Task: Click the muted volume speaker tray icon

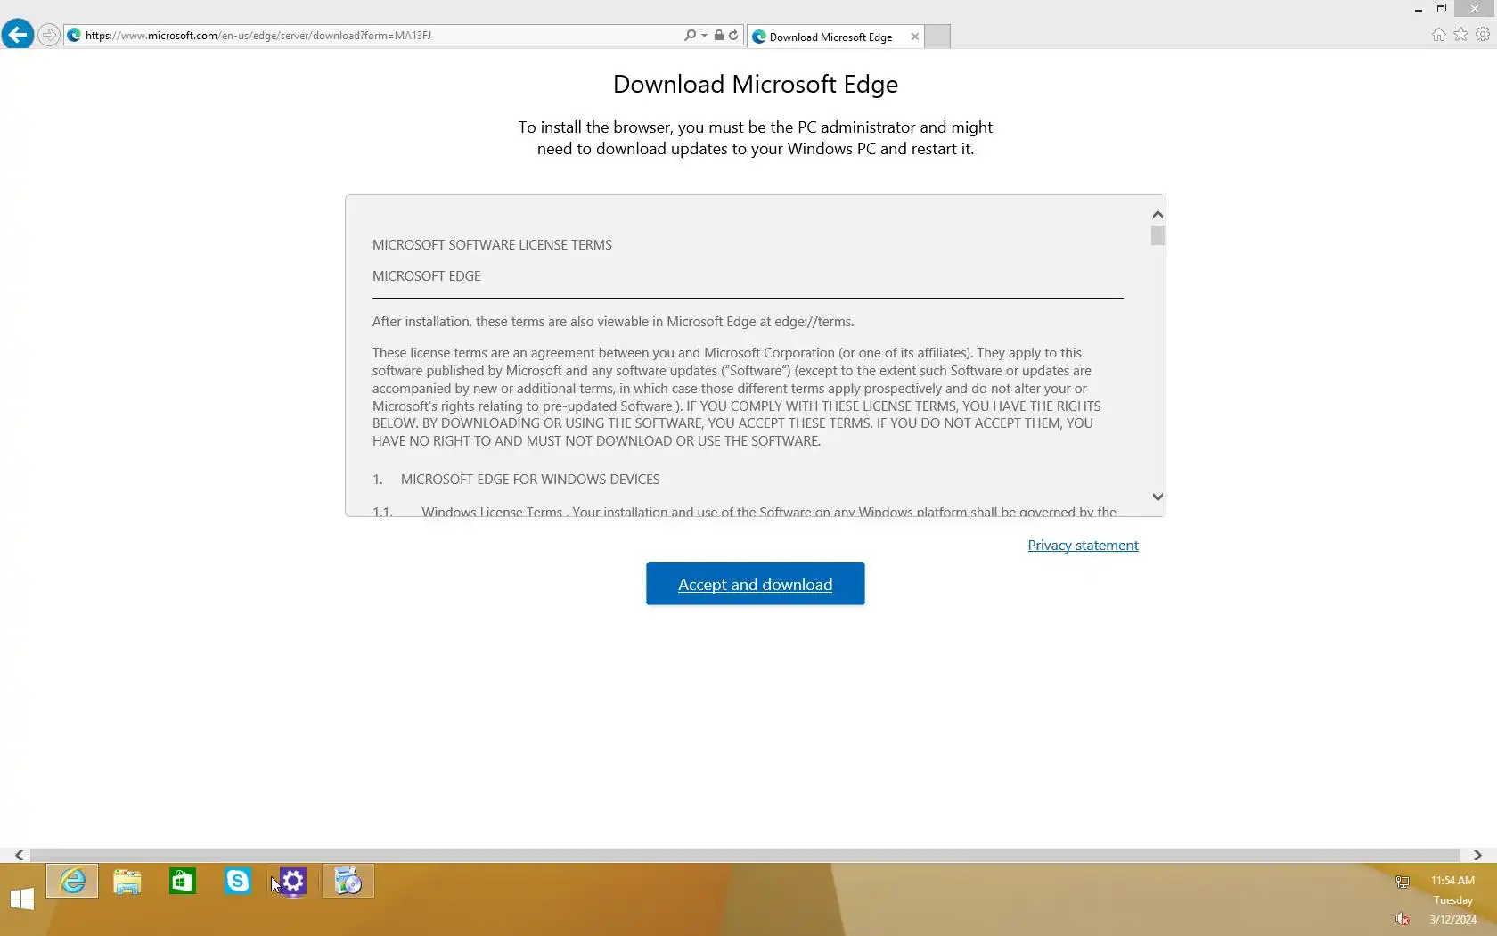Action: [x=1403, y=919]
